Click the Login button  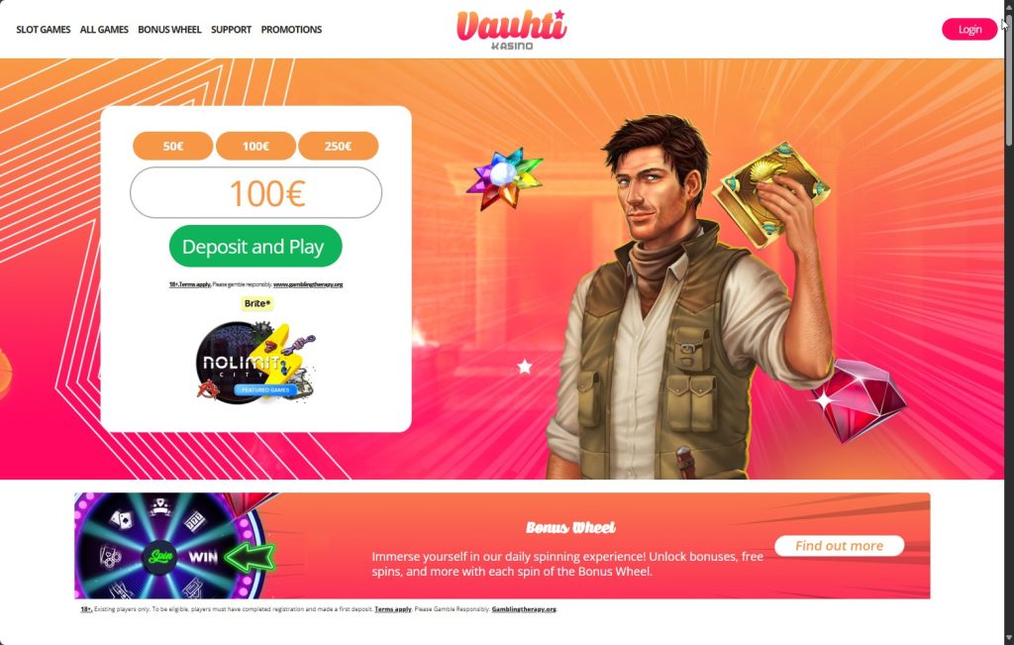pos(969,29)
